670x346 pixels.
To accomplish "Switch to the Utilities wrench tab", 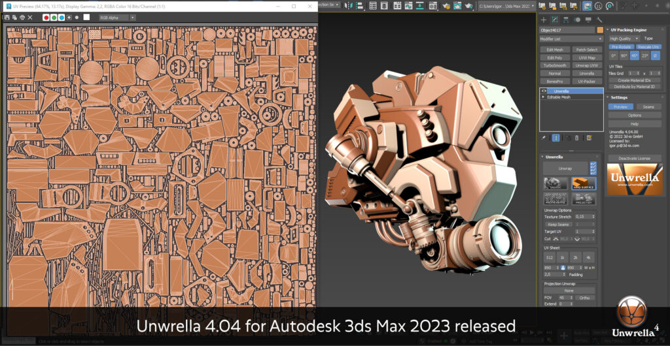I will 599,20.
